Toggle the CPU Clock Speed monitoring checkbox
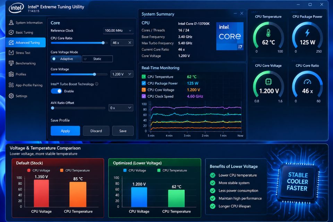The width and height of the screenshot is (333, 222). 144,96
